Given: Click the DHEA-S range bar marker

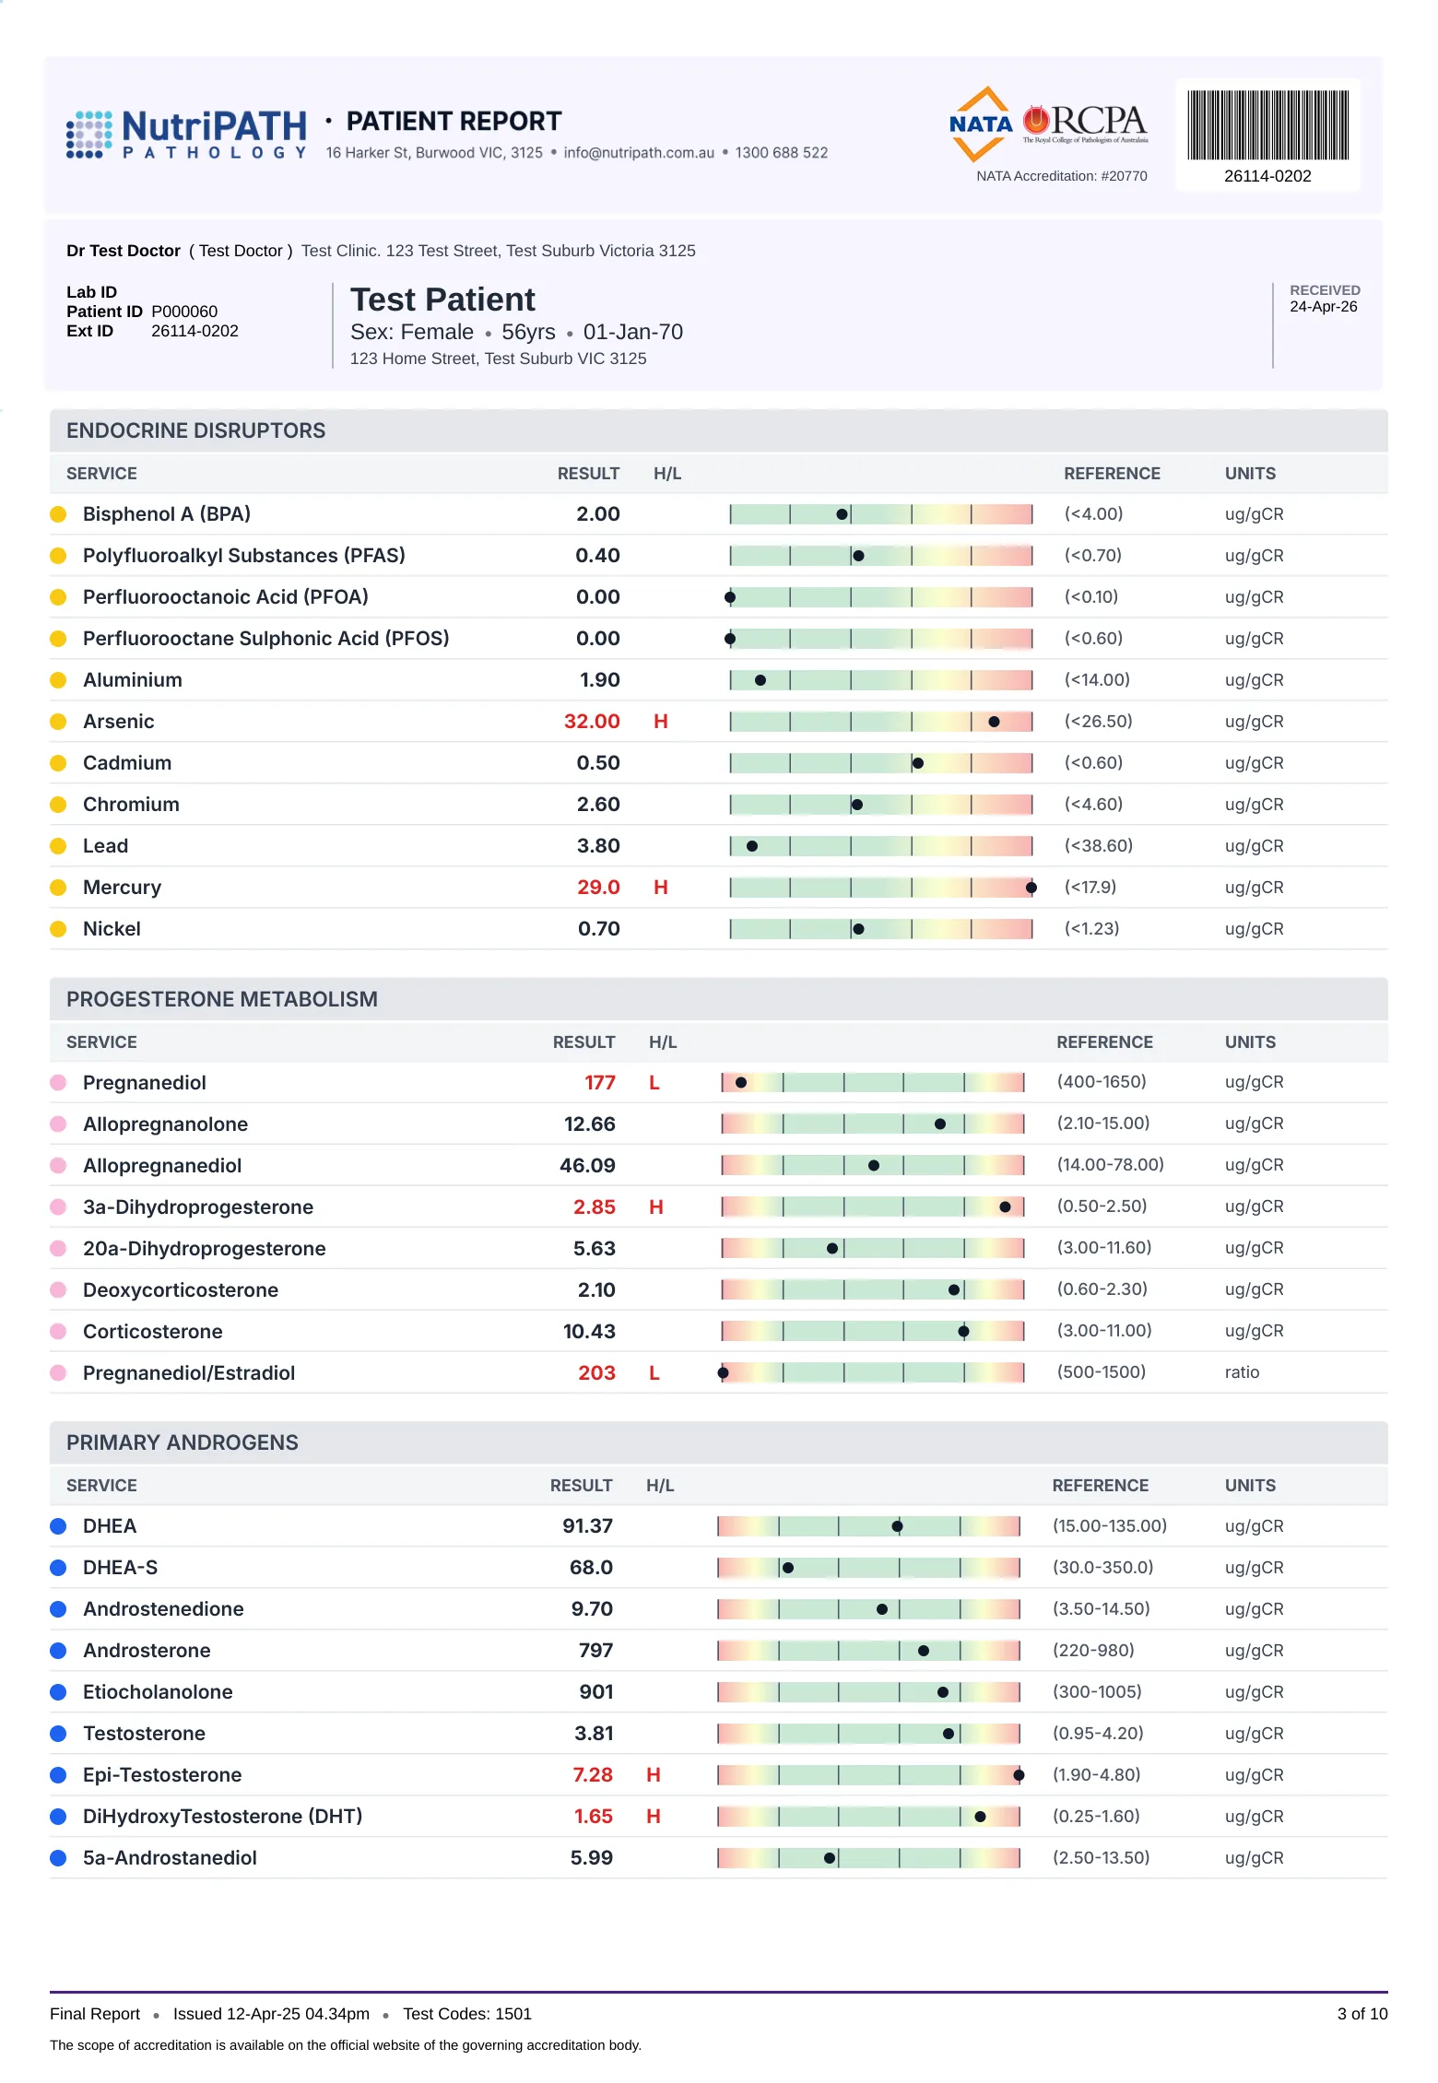Looking at the screenshot, I should pyautogui.click(x=787, y=1568).
